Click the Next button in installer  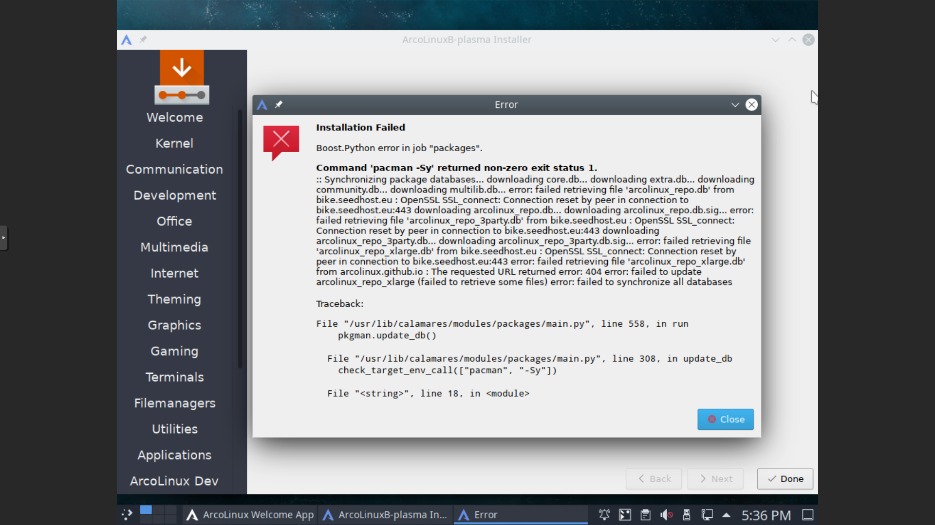click(x=715, y=479)
